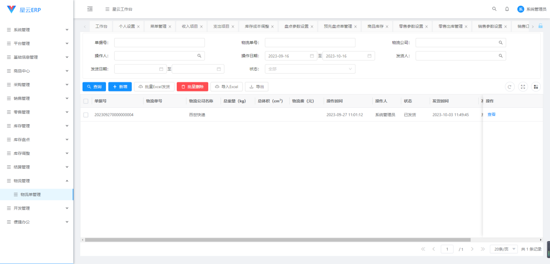Click the search icon in 物流公司 field
Viewport: 550px width, 264px height.
(x=501, y=43)
